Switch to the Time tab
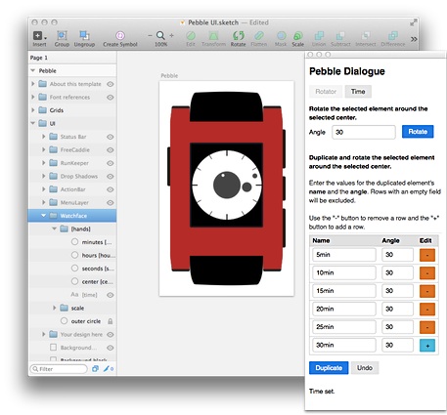This screenshot has height=415, width=447. pos(358,92)
